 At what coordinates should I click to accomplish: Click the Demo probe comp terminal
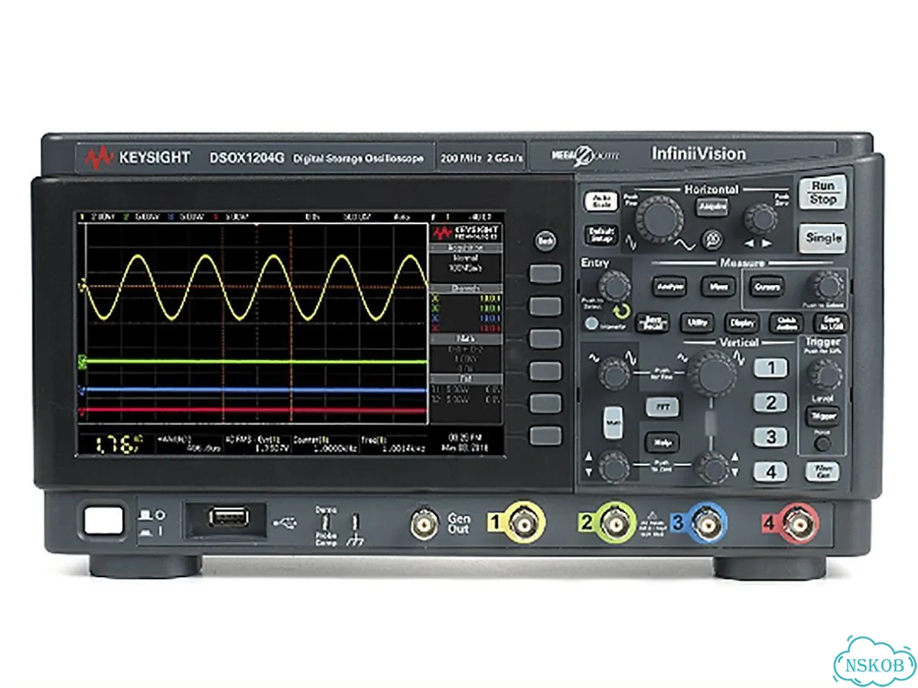pyautogui.click(x=324, y=524)
